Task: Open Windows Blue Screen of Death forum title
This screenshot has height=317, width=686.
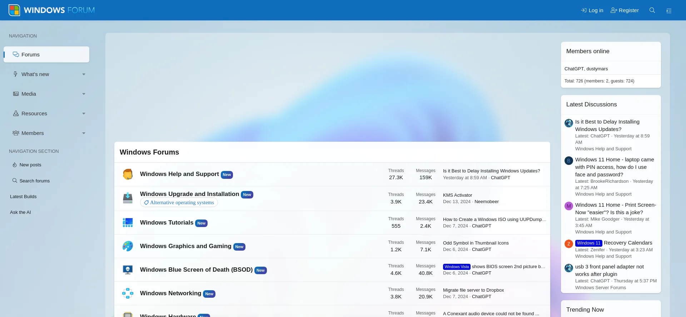Action: point(196,270)
